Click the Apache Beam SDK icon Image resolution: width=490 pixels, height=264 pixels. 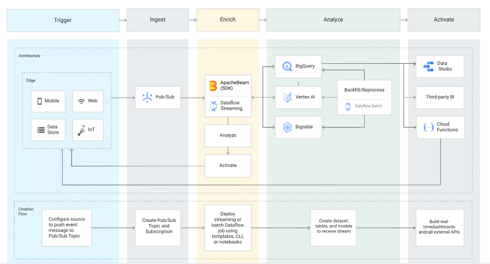(x=212, y=85)
